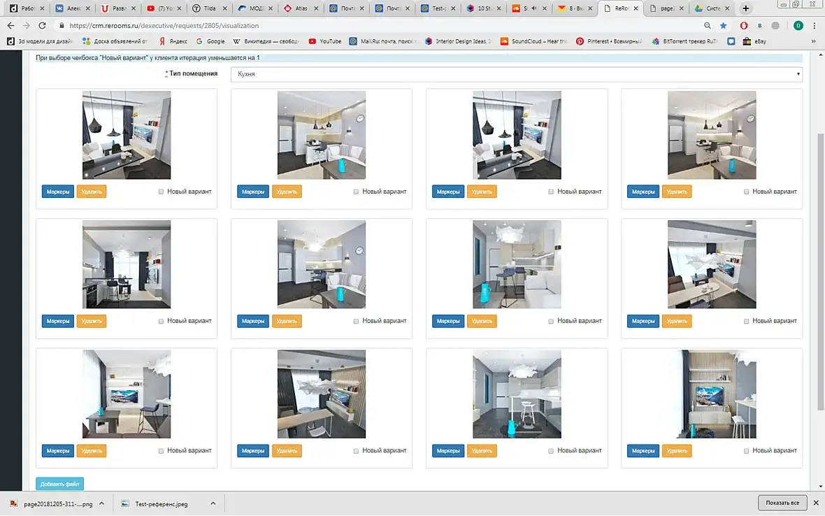Switch to the Google Drive Систе tab
The image size is (825, 516).
[712, 8]
